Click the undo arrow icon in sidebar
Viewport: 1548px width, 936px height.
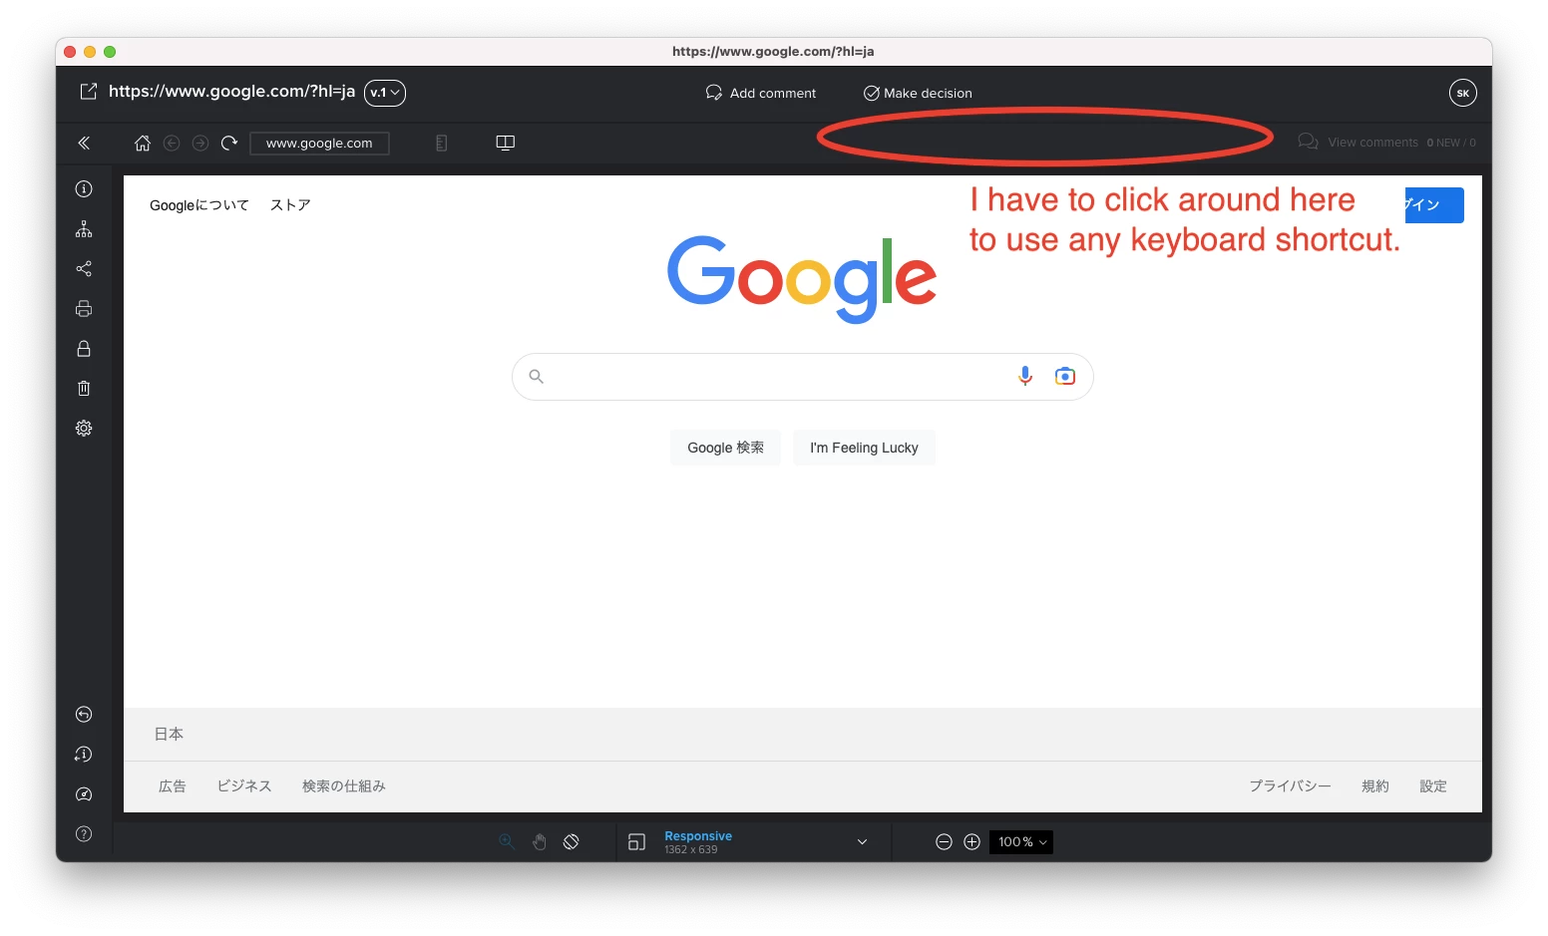pyautogui.click(x=84, y=714)
